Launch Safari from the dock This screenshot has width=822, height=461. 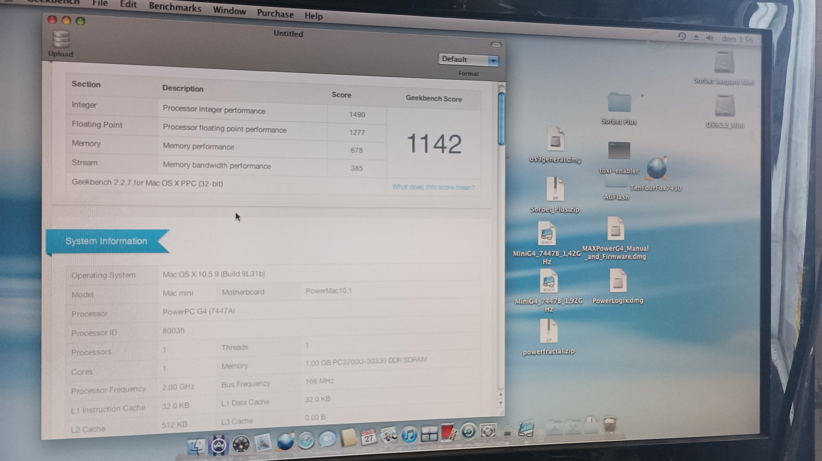click(306, 440)
